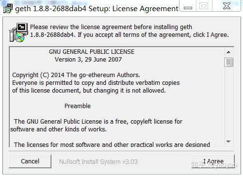This screenshot has height=176, width=243.
Task: Click the license text scrollbar thumb
Action: coord(228,62)
